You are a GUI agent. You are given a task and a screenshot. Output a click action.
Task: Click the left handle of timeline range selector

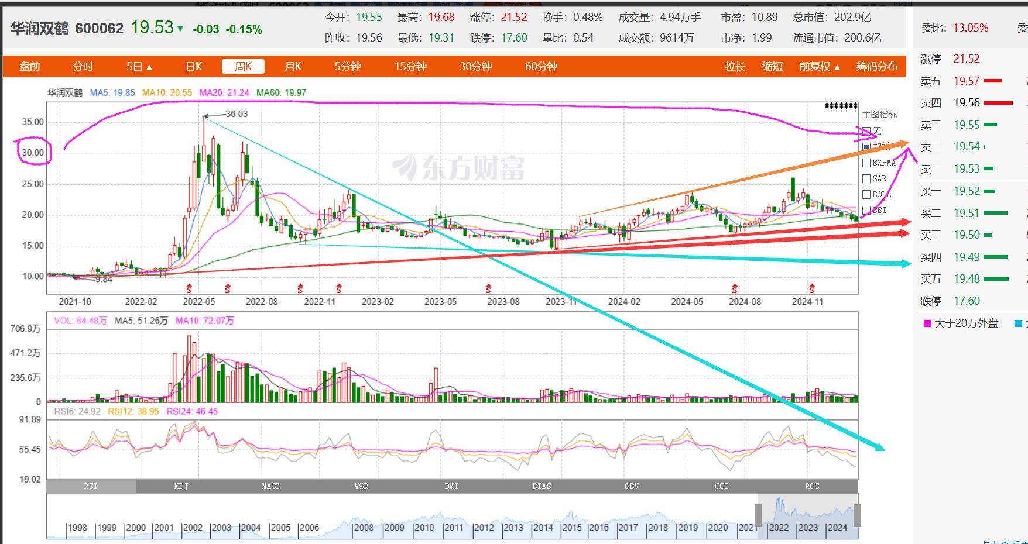758,516
